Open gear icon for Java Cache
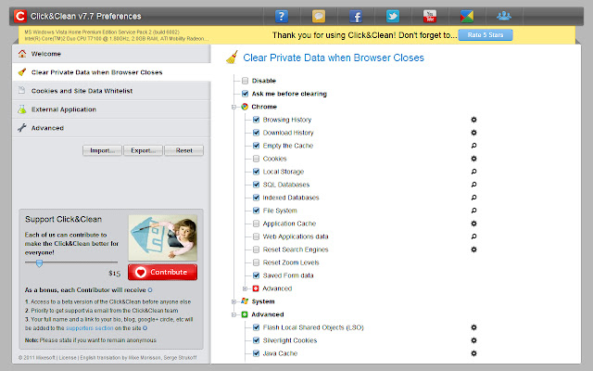Screen dimensions: 593x371 coord(473,353)
